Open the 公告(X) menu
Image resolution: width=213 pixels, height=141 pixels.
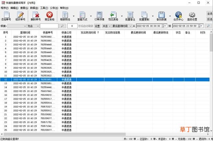54,8
